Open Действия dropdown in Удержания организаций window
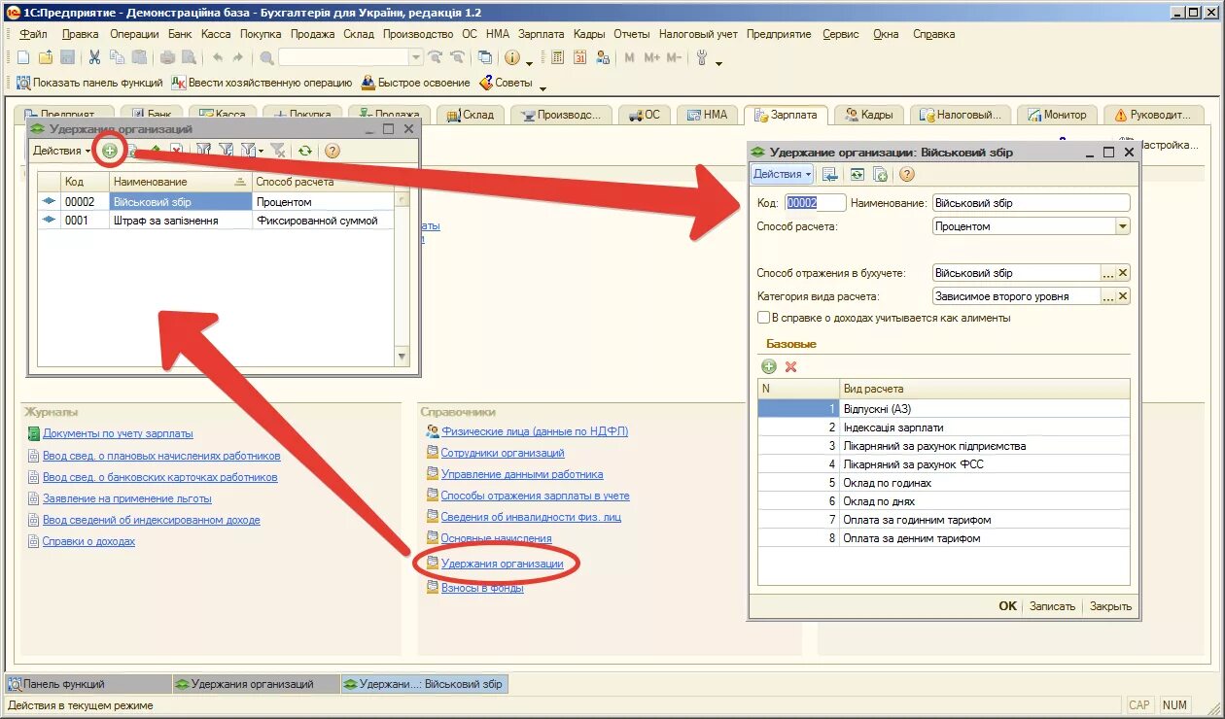Viewport: 1225px width, 719px height. (x=61, y=151)
